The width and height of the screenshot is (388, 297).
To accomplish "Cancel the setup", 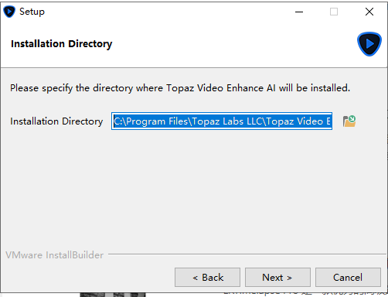I will coord(348,278).
